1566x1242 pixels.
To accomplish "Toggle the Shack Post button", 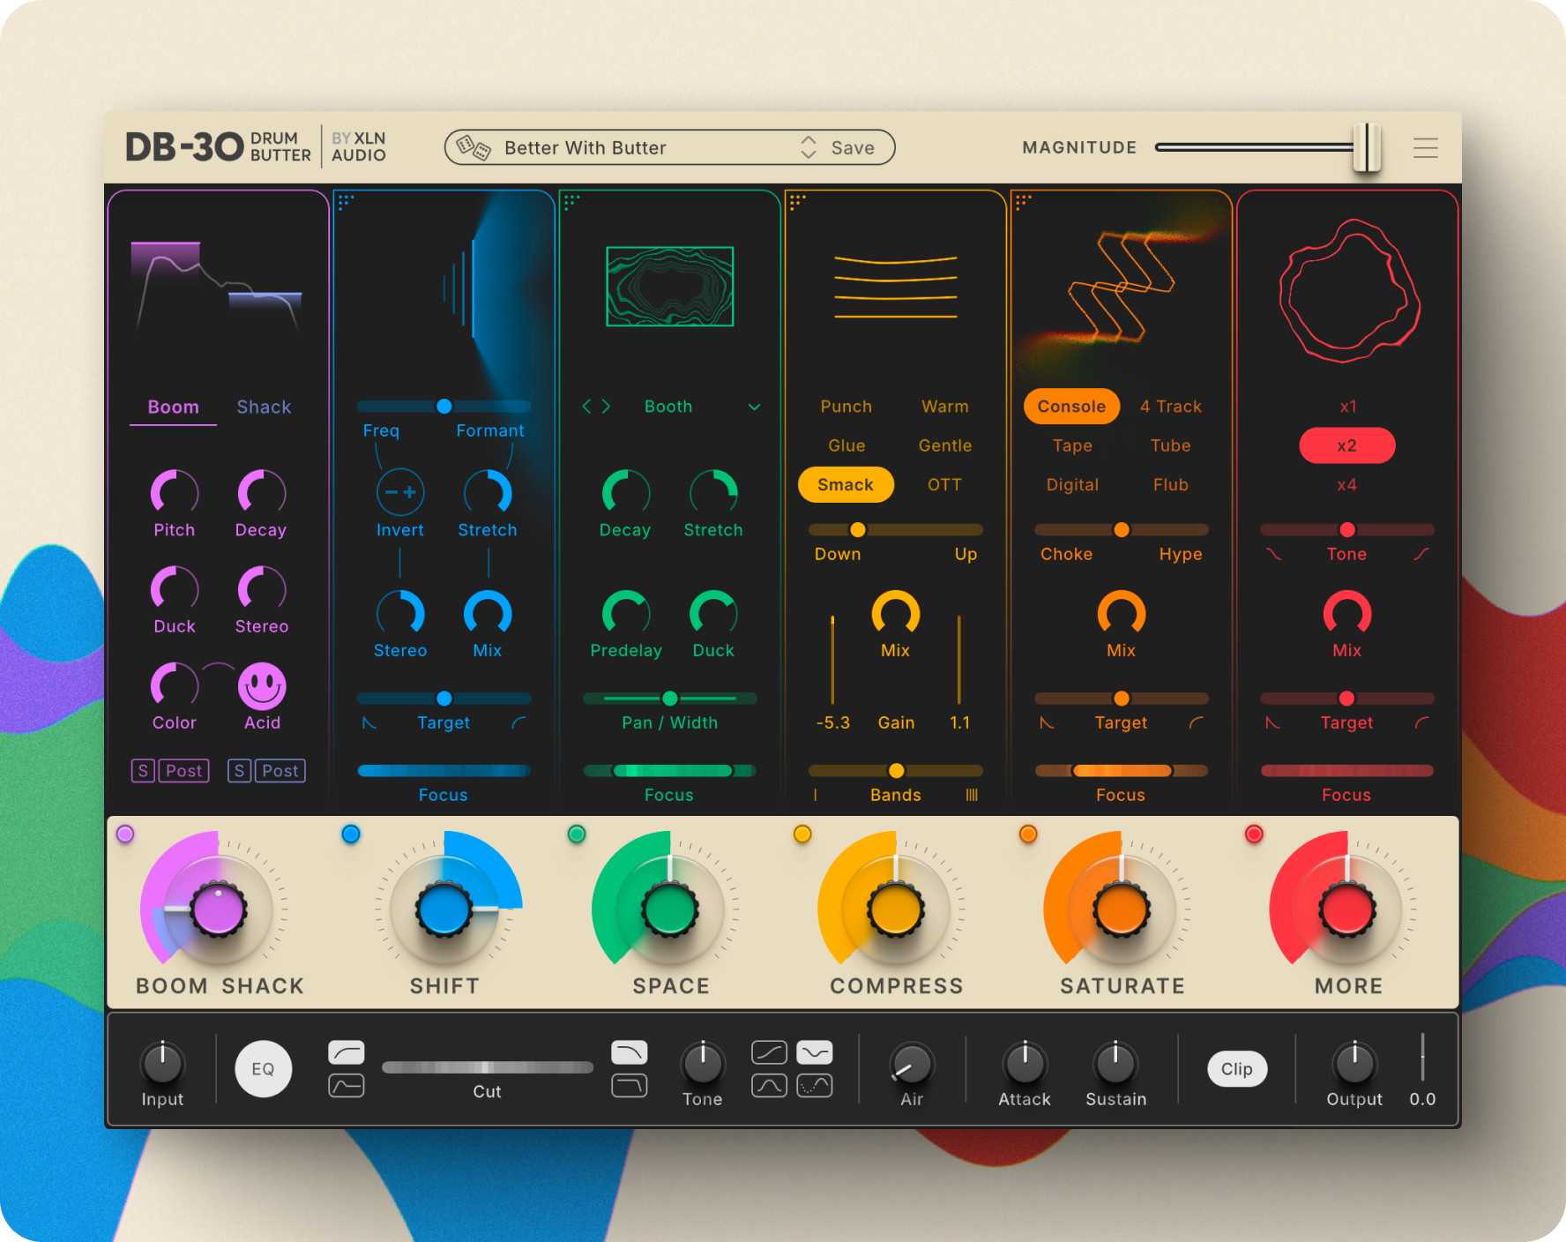I will click(x=280, y=771).
